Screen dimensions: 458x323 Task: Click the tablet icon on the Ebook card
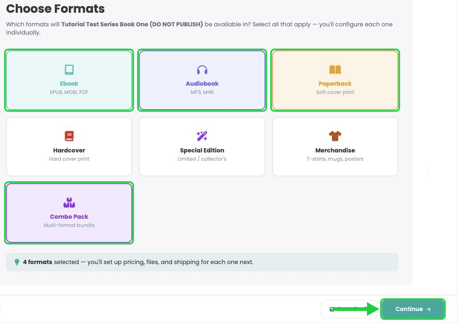[69, 70]
